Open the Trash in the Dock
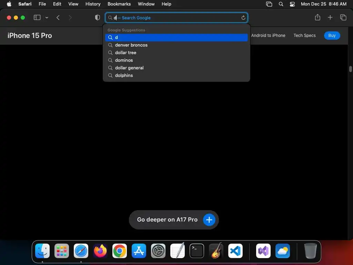 311,251
